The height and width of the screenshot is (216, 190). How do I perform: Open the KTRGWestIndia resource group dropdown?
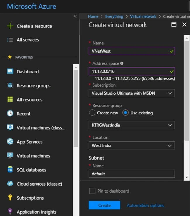132,125
